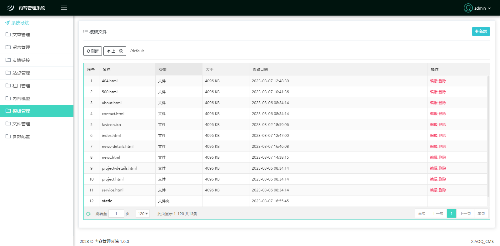Screen dimensions: 500x246
Task: Open 留言管理 in the sidebar
Action: (37, 47)
